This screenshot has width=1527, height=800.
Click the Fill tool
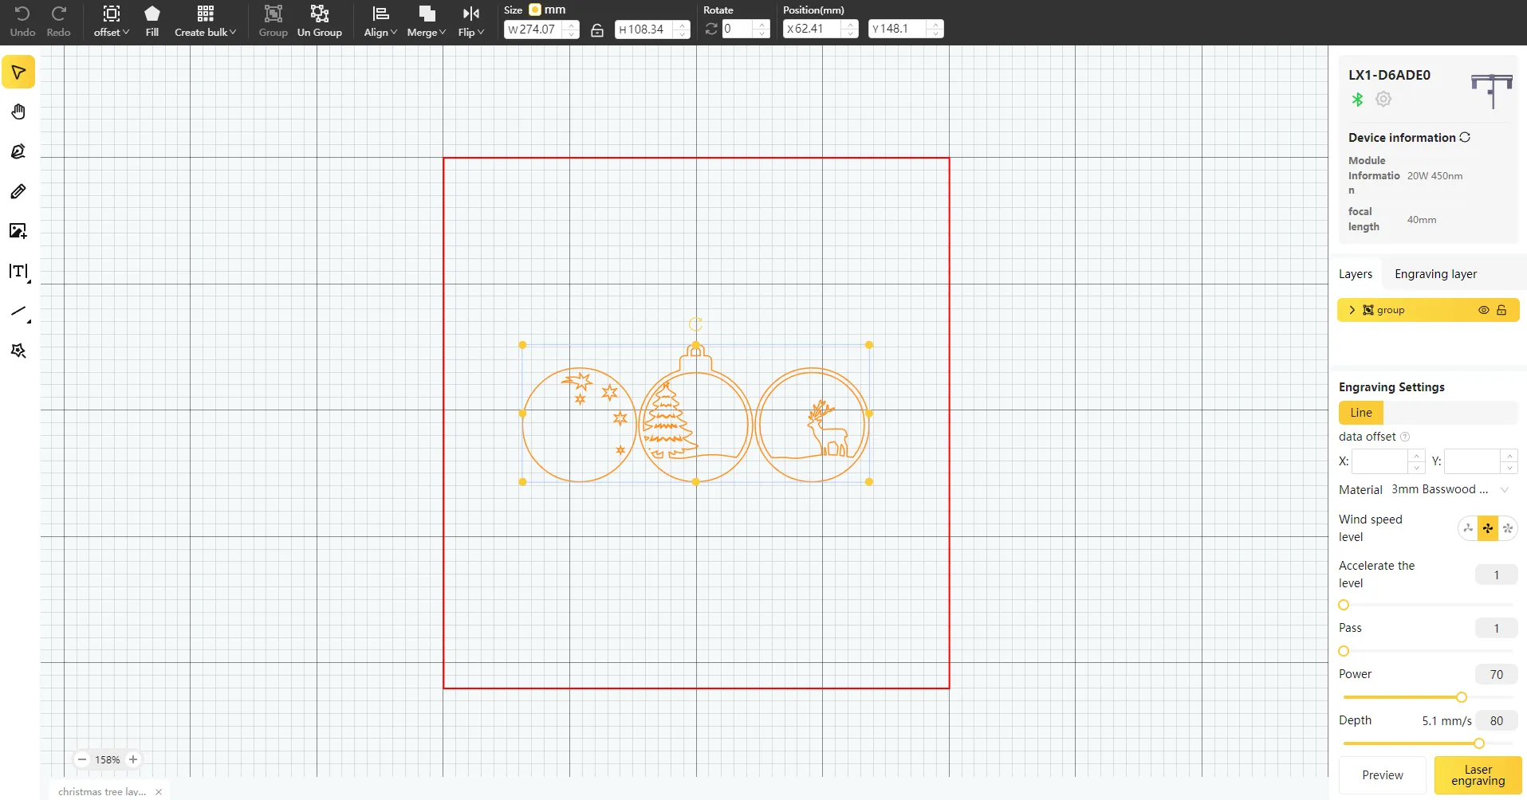[x=152, y=22]
